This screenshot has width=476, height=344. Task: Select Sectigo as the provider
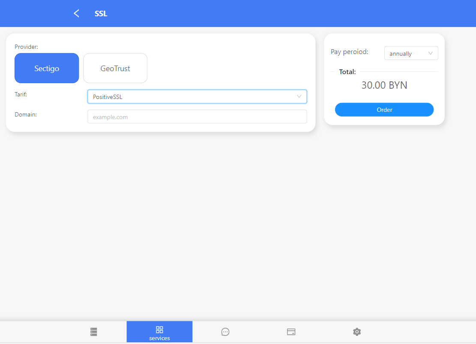click(x=47, y=68)
